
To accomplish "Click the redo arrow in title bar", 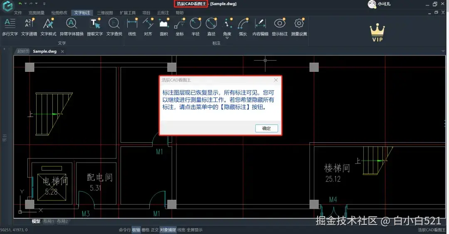I will click(31, 4).
